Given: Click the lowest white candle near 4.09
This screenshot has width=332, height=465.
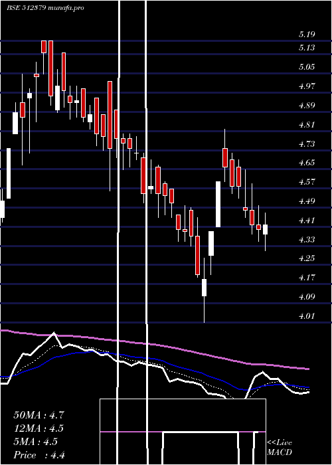Looking at the screenshot, I should pos(205,288).
